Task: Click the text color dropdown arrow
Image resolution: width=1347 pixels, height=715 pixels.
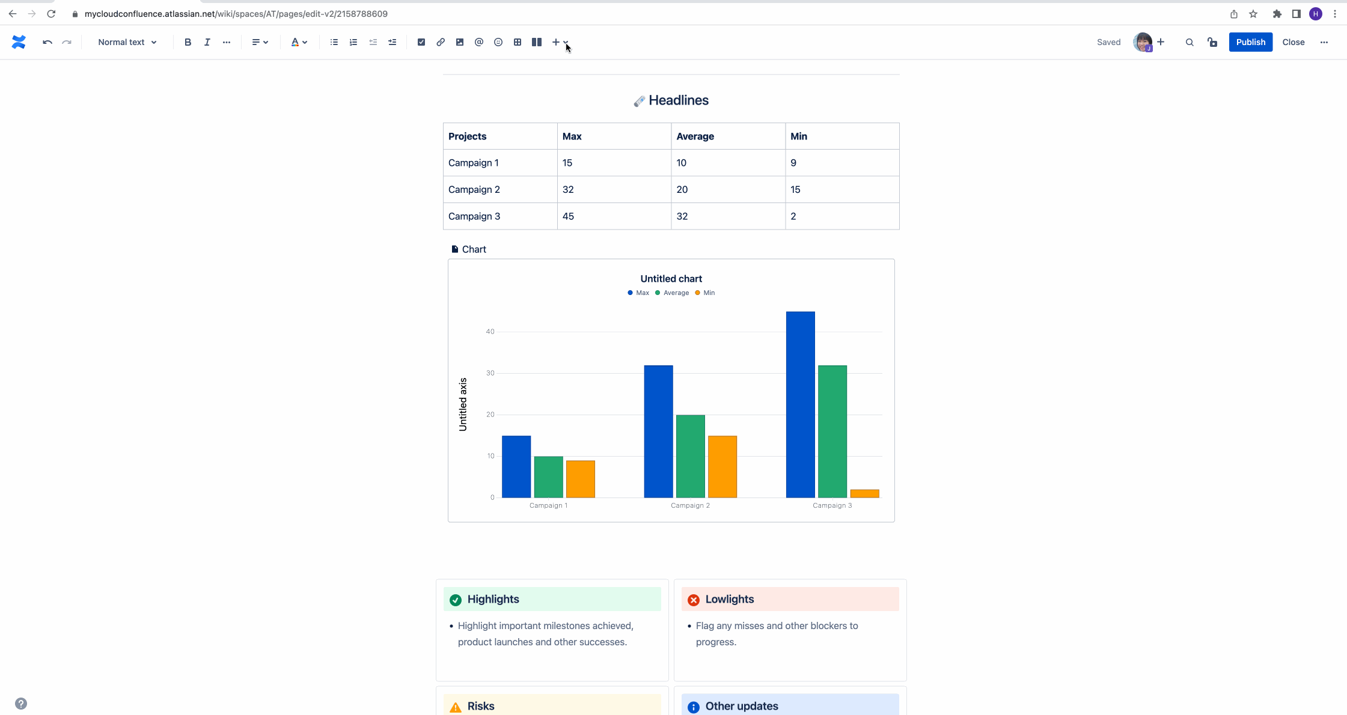Action: (305, 42)
